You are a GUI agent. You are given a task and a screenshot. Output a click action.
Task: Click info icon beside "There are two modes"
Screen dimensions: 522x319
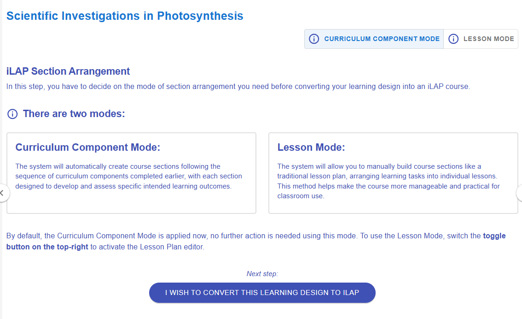tap(12, 114)
